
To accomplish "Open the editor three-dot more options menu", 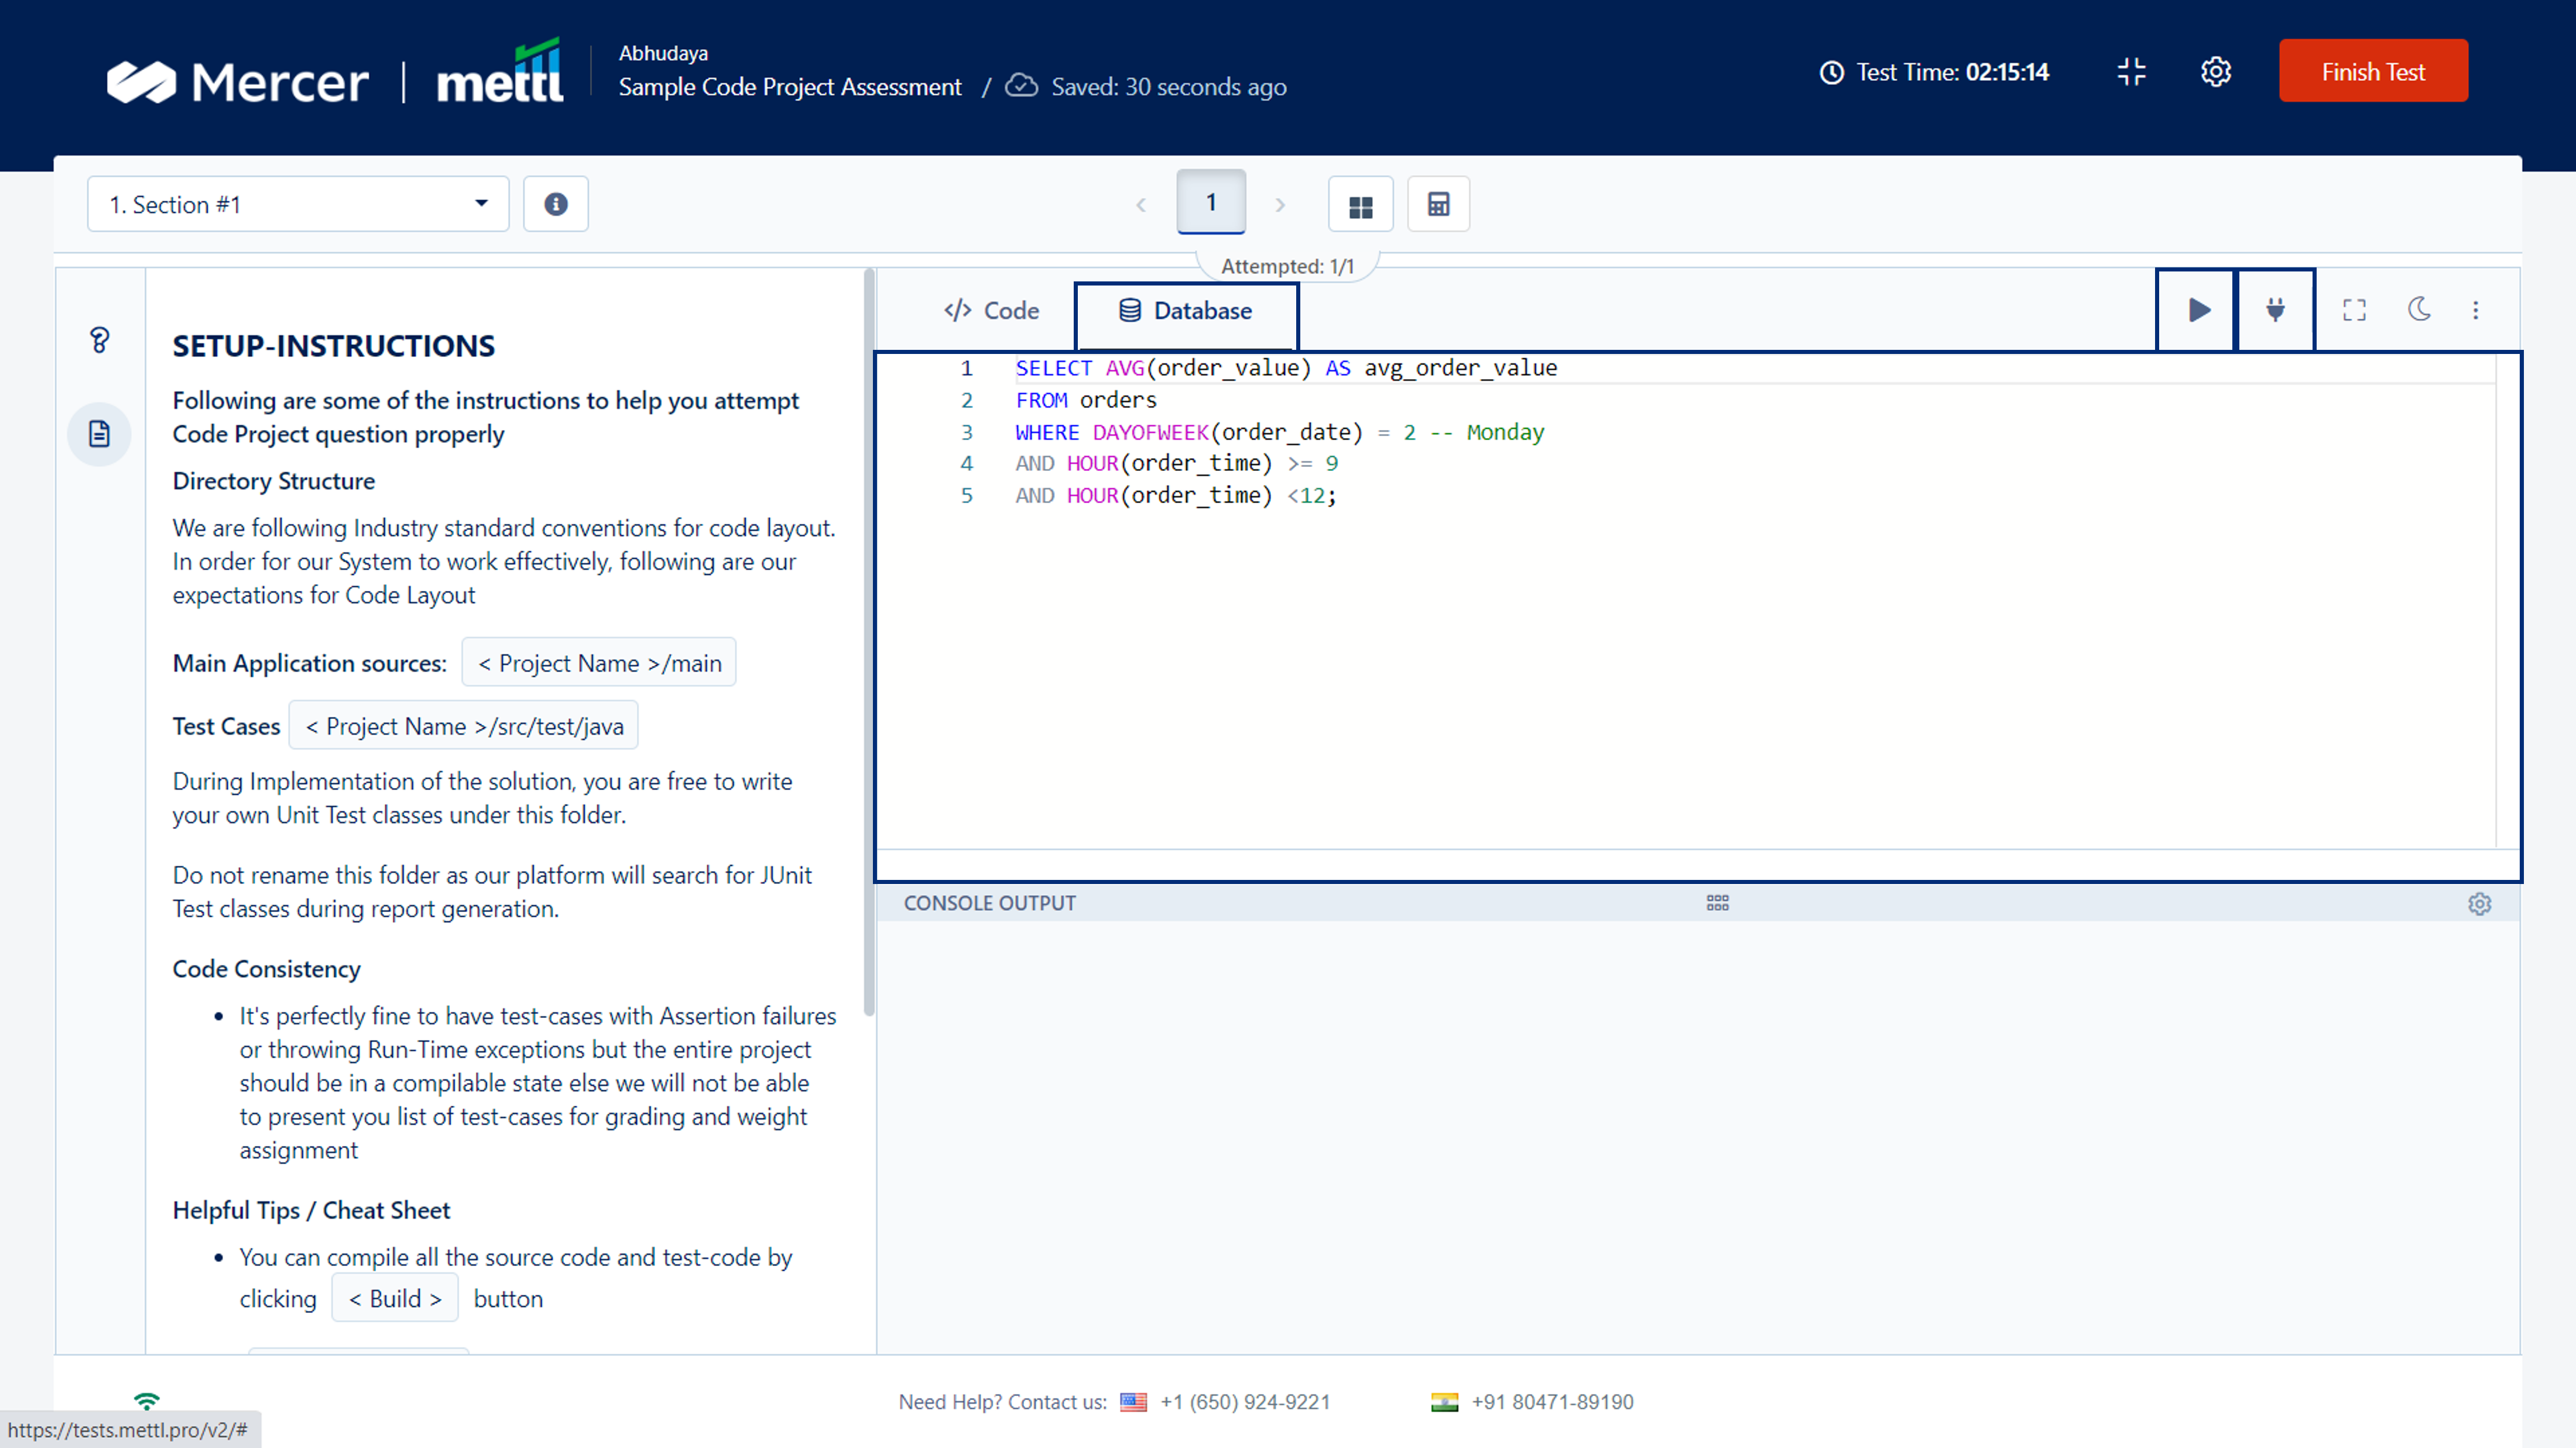I will 2476,310.
